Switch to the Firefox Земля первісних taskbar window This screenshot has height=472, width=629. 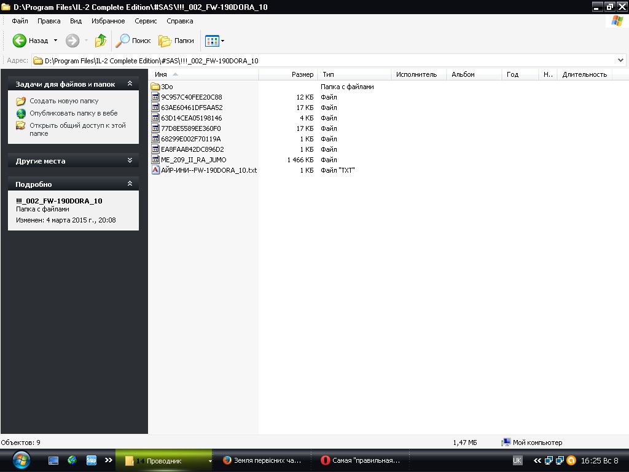262,460
